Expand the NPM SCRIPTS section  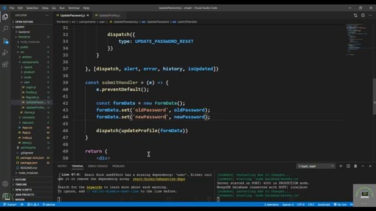pyautogui.click(x=23, y=189)
